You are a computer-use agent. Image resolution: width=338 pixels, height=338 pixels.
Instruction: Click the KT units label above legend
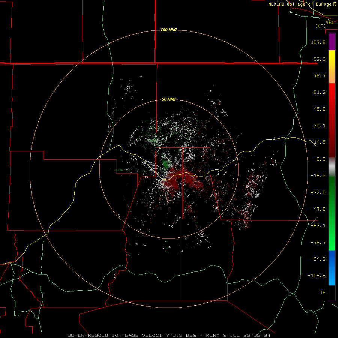click(321, 26)
